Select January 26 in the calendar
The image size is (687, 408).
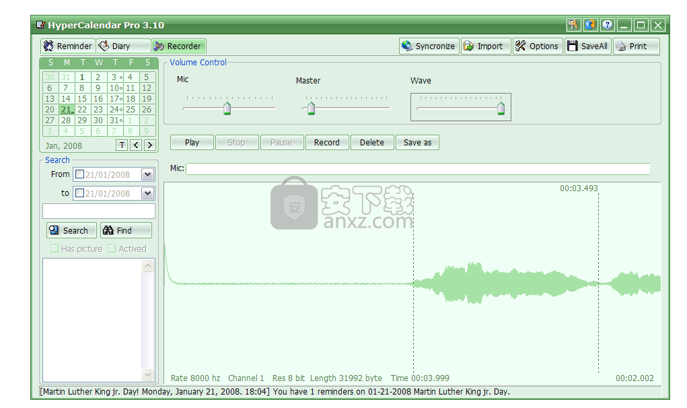click(x=147, y=110)
